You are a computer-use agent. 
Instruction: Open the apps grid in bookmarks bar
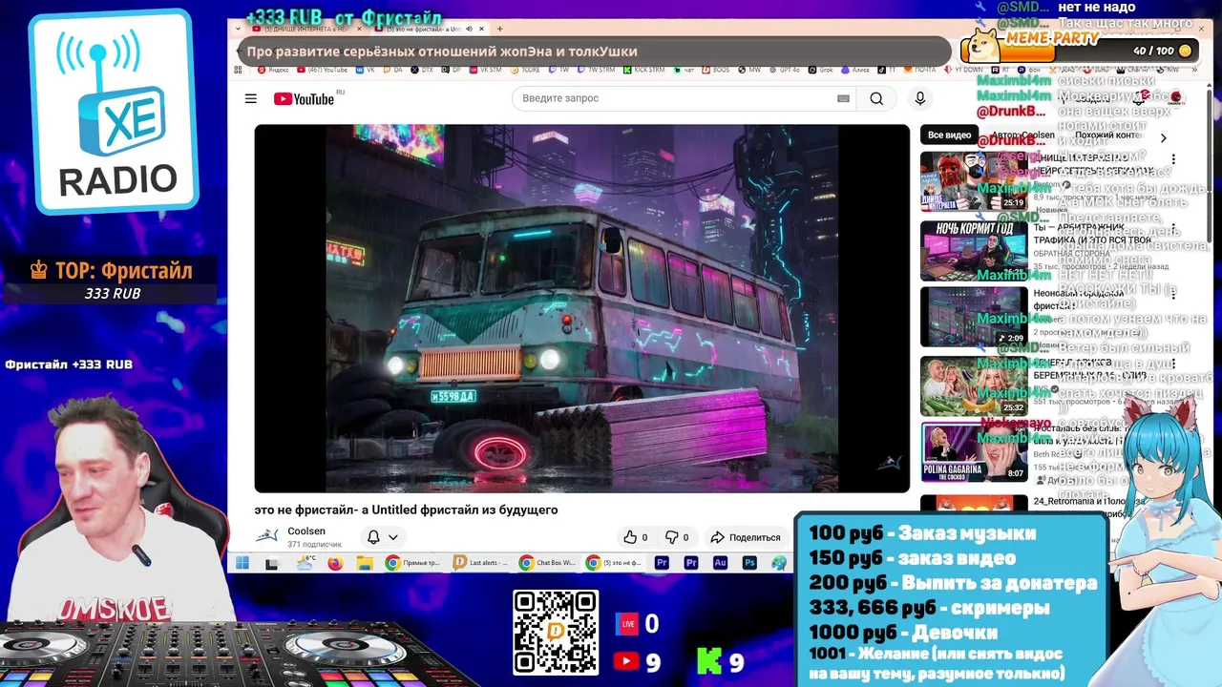(238, 70)
